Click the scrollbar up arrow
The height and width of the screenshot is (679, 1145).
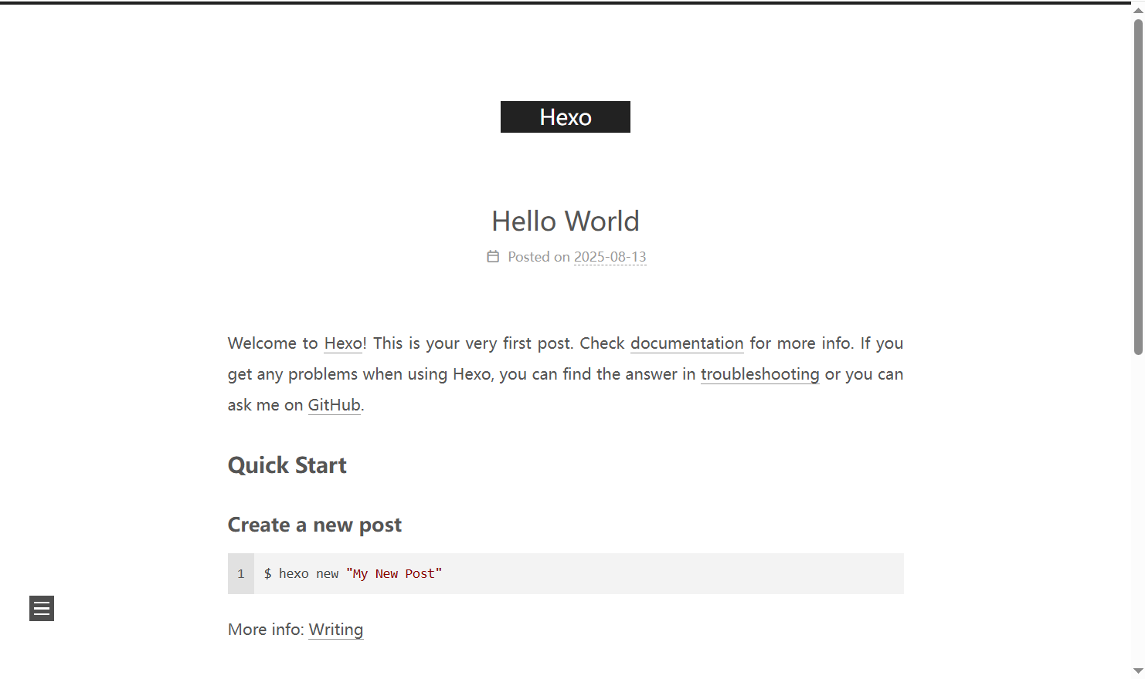(1138, 10)
